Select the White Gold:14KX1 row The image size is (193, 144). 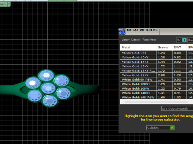click(156, 93)
